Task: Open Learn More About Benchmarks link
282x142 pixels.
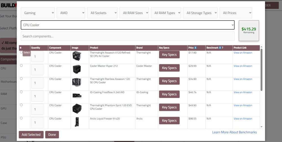Action: [x=235, y=132]
